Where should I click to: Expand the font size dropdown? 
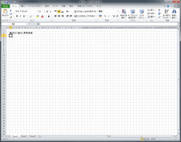44,11
